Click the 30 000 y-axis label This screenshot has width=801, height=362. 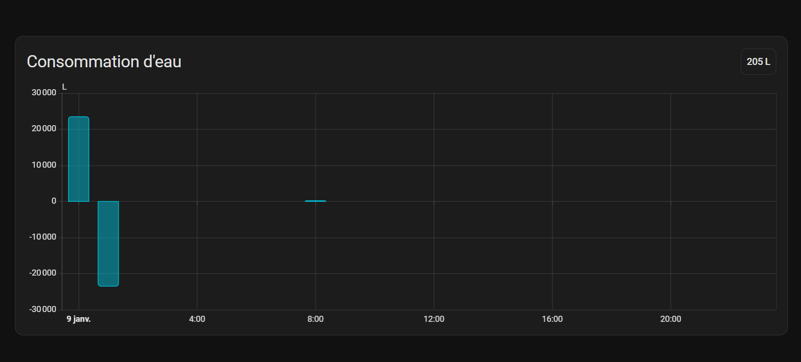pyautogui.click(x=44, y=92)
